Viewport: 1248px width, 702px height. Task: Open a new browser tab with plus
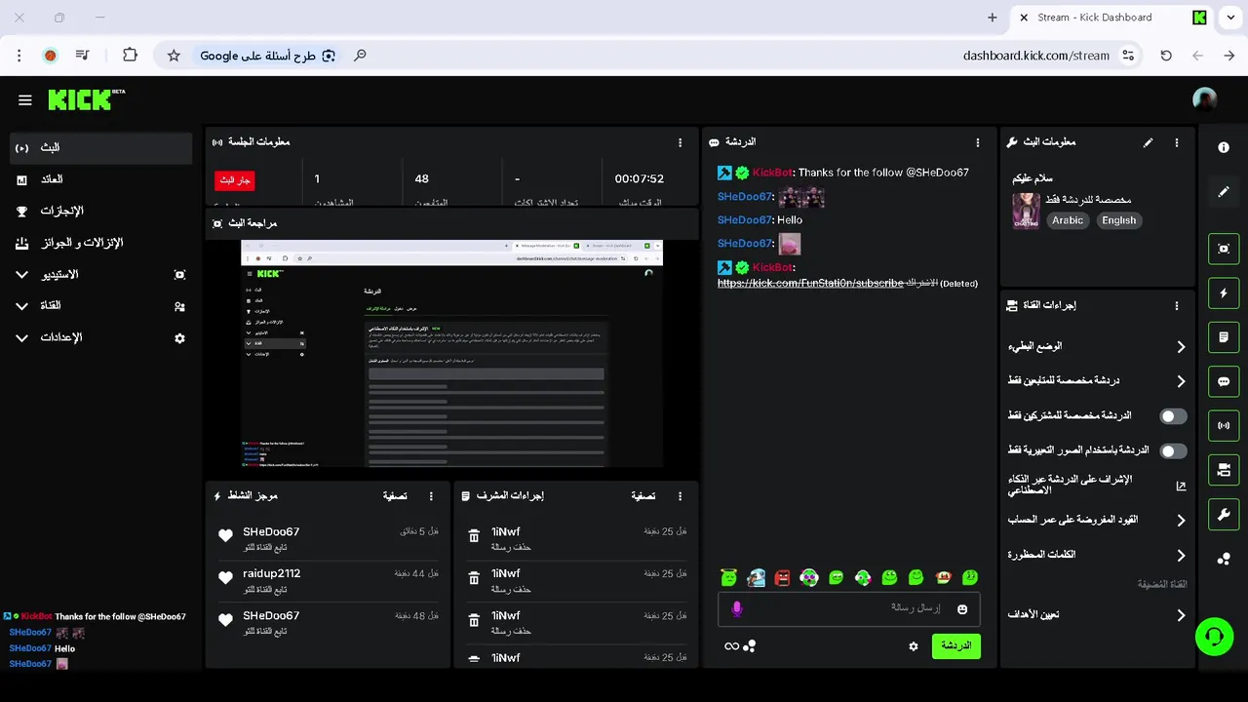tap(993, 18)
